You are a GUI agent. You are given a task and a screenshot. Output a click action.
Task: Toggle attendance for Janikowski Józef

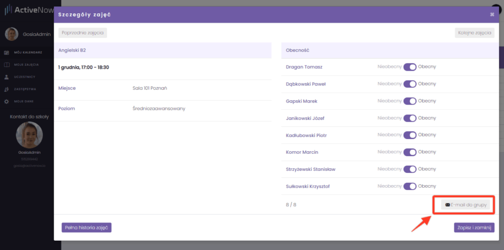click(x=410, y=118)
